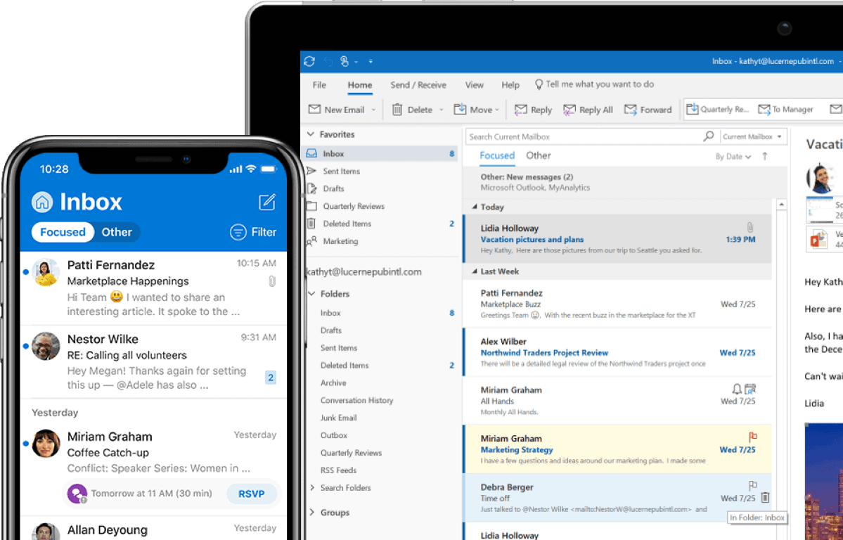Open Inbox under Favorites
The width and height of the screenshot is (843, 540).
click(x=381, y=154)
